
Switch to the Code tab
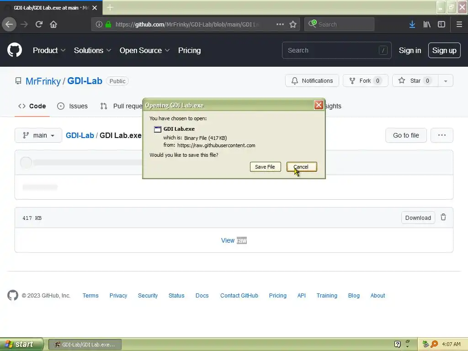pyautogui.click(x=32, y=106)
